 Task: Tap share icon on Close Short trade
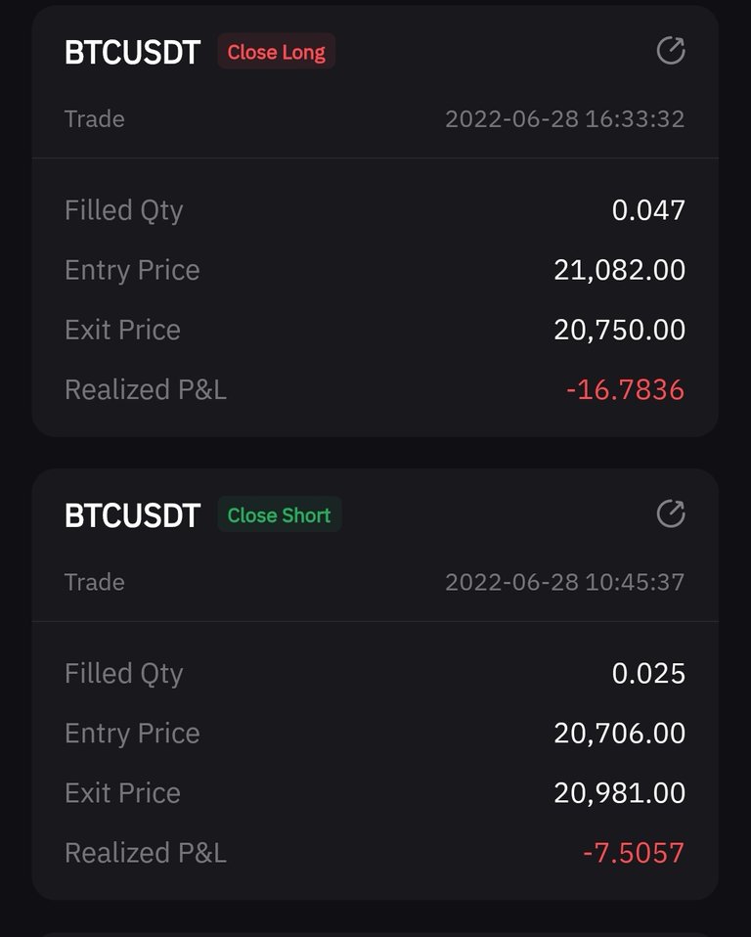pos(671,513)
